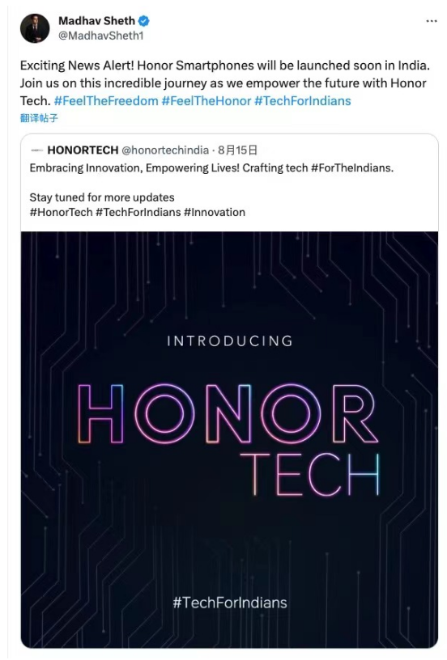Screen dimensions: 447x660
Task: Open the Honor Tech announcement image
Action: tap(229, 439)
